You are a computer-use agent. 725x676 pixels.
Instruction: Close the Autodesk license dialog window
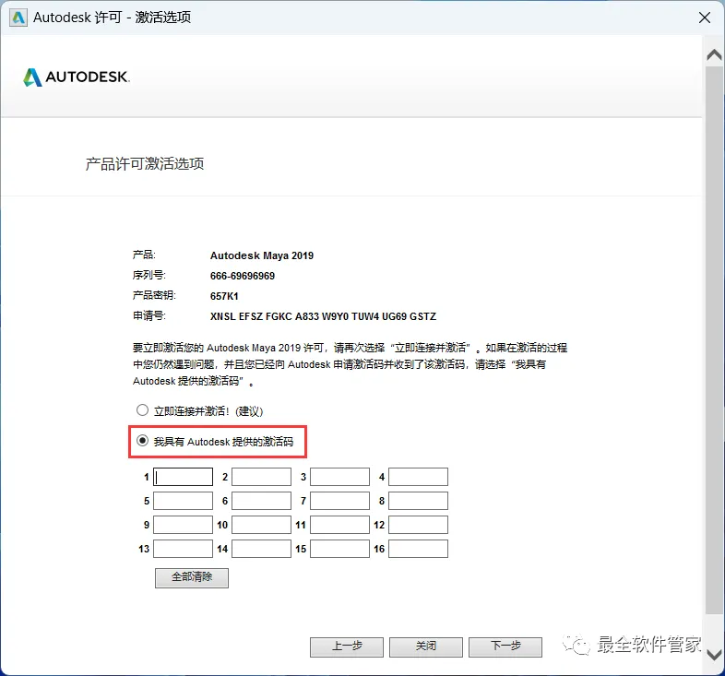tap(704, 18)
